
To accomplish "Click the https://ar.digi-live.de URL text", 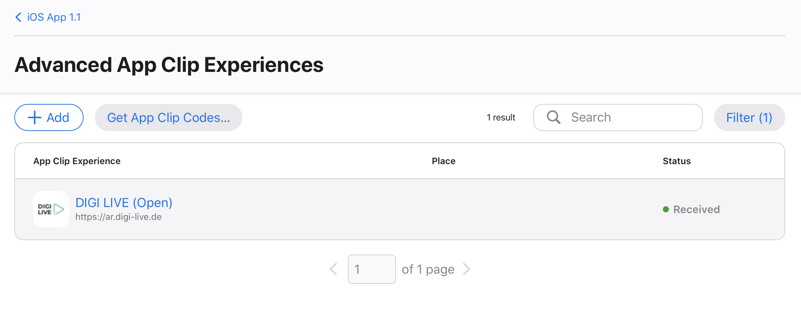I will pos(119,217).
